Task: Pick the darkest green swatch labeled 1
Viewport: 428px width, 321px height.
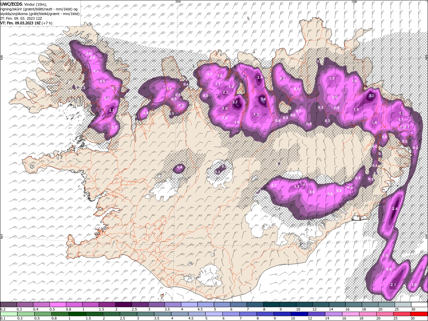Action: 77,314
